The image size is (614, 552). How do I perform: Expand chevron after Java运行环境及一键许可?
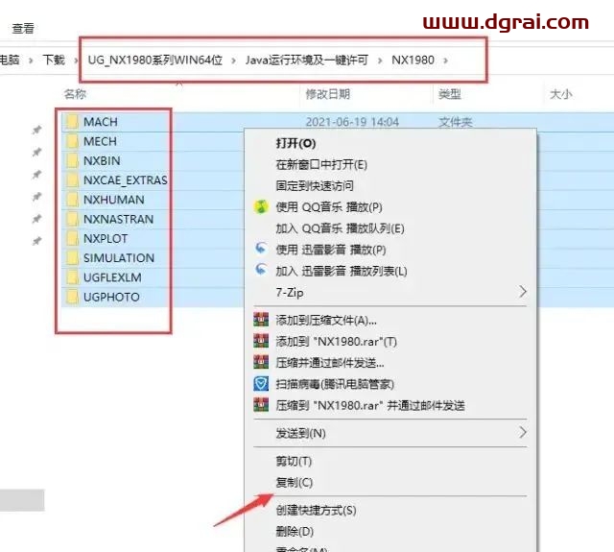380,60
